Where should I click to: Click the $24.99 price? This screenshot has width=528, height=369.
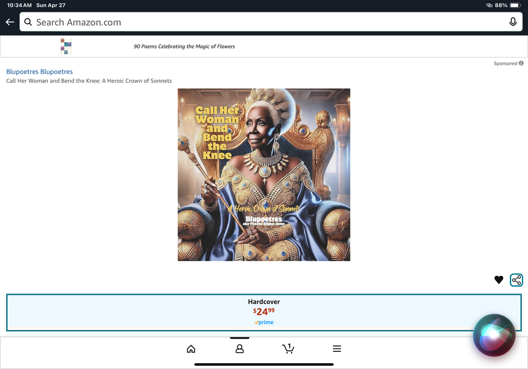[264, 311]
